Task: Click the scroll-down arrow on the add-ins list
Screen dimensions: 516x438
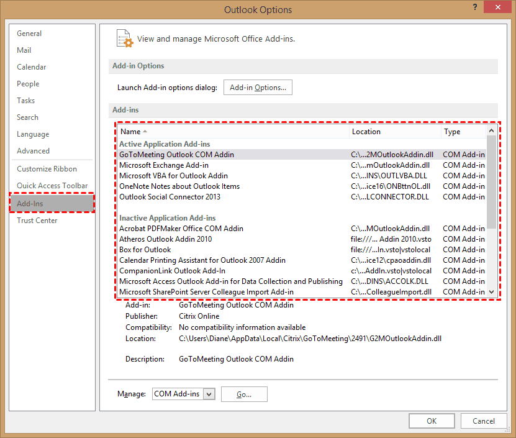Action: point(491,292)
